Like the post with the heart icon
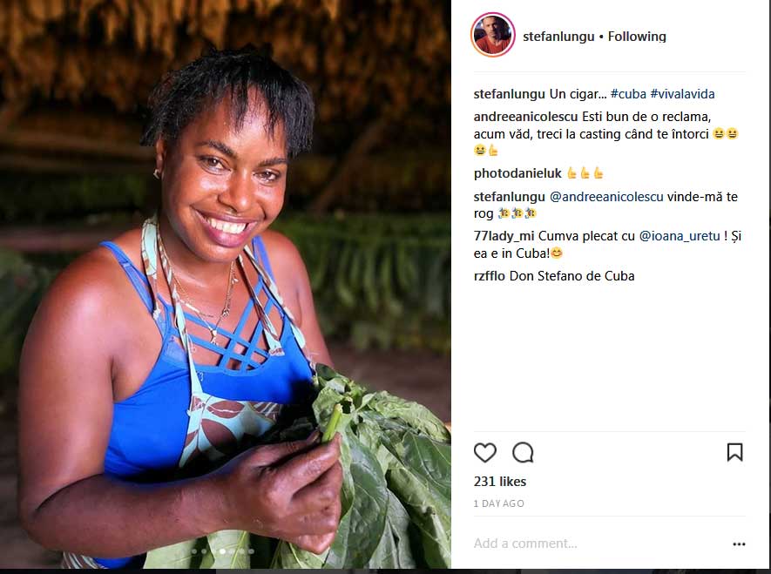This screenshot has width=771, height=574. coord(485,453)
